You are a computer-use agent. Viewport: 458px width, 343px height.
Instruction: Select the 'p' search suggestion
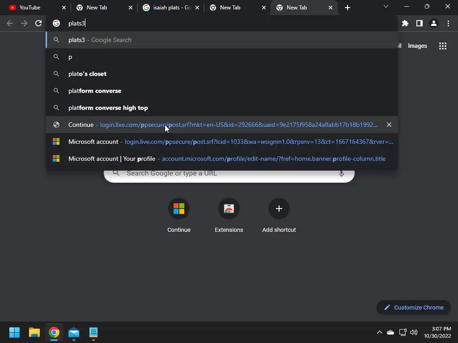222,57
